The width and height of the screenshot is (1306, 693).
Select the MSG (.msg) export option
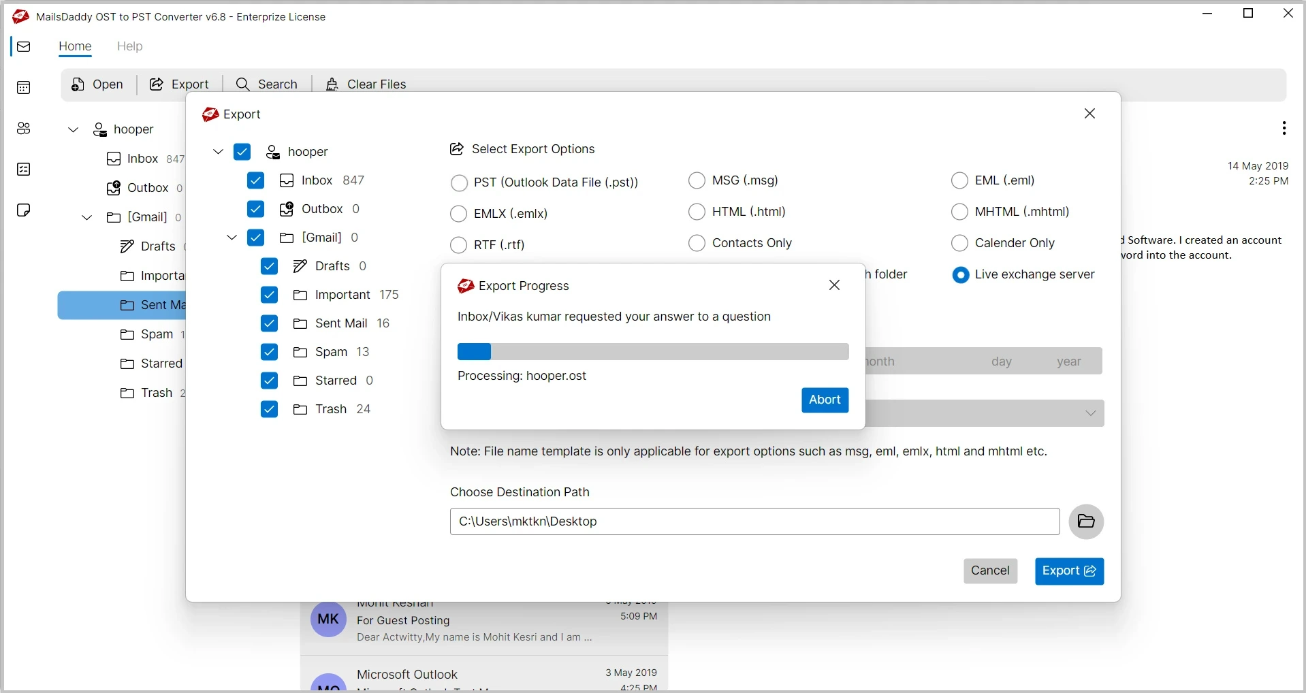coord(697,180)
